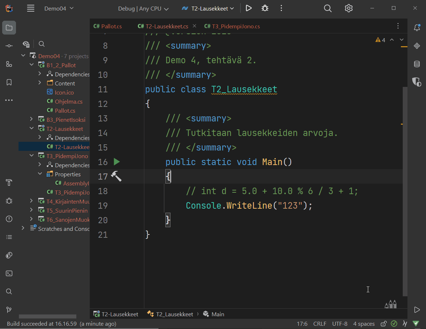Click the CRLF line separator indicator
Screen dimensions: 426x329
pyautogui.click(x=320, y=324)
